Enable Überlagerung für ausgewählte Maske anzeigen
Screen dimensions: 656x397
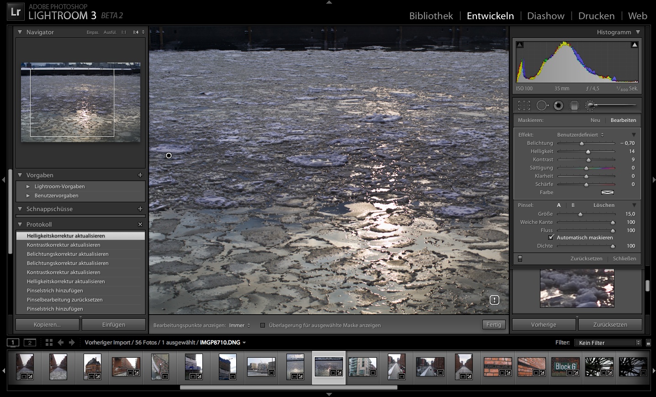click(x=263, y=325)
